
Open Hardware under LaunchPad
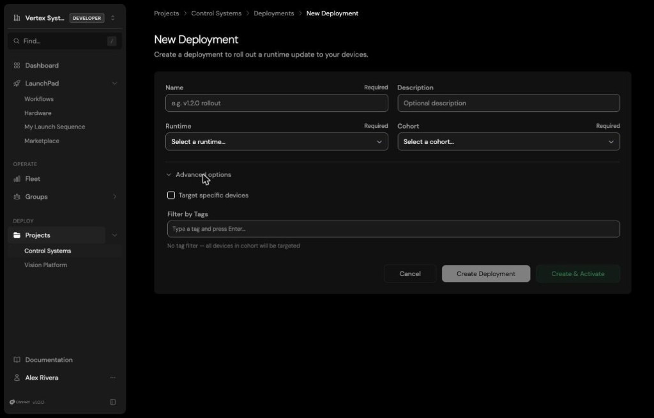point(38,113)
